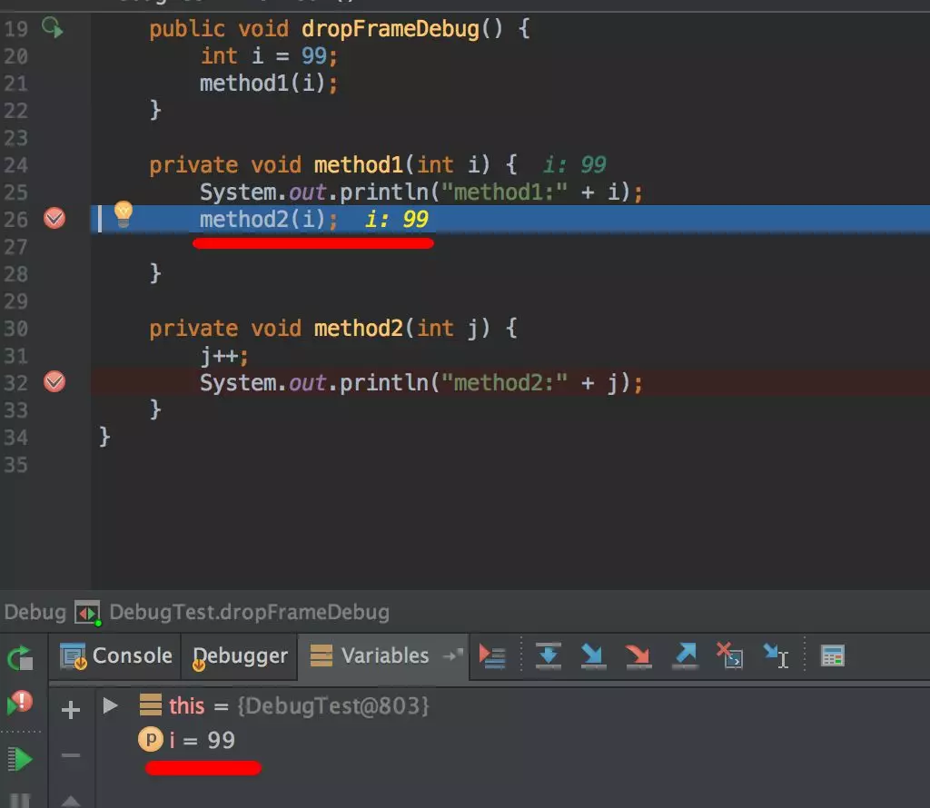This screenshot has height=808, width=930.
Task: Click the Run to Cursor icon
Action: (x=777, y=656)
